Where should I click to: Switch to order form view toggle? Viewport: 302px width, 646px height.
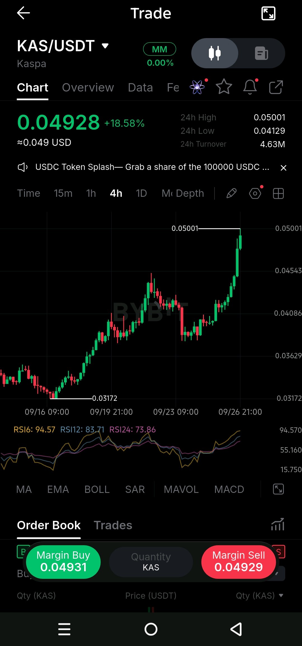(261, 53)
